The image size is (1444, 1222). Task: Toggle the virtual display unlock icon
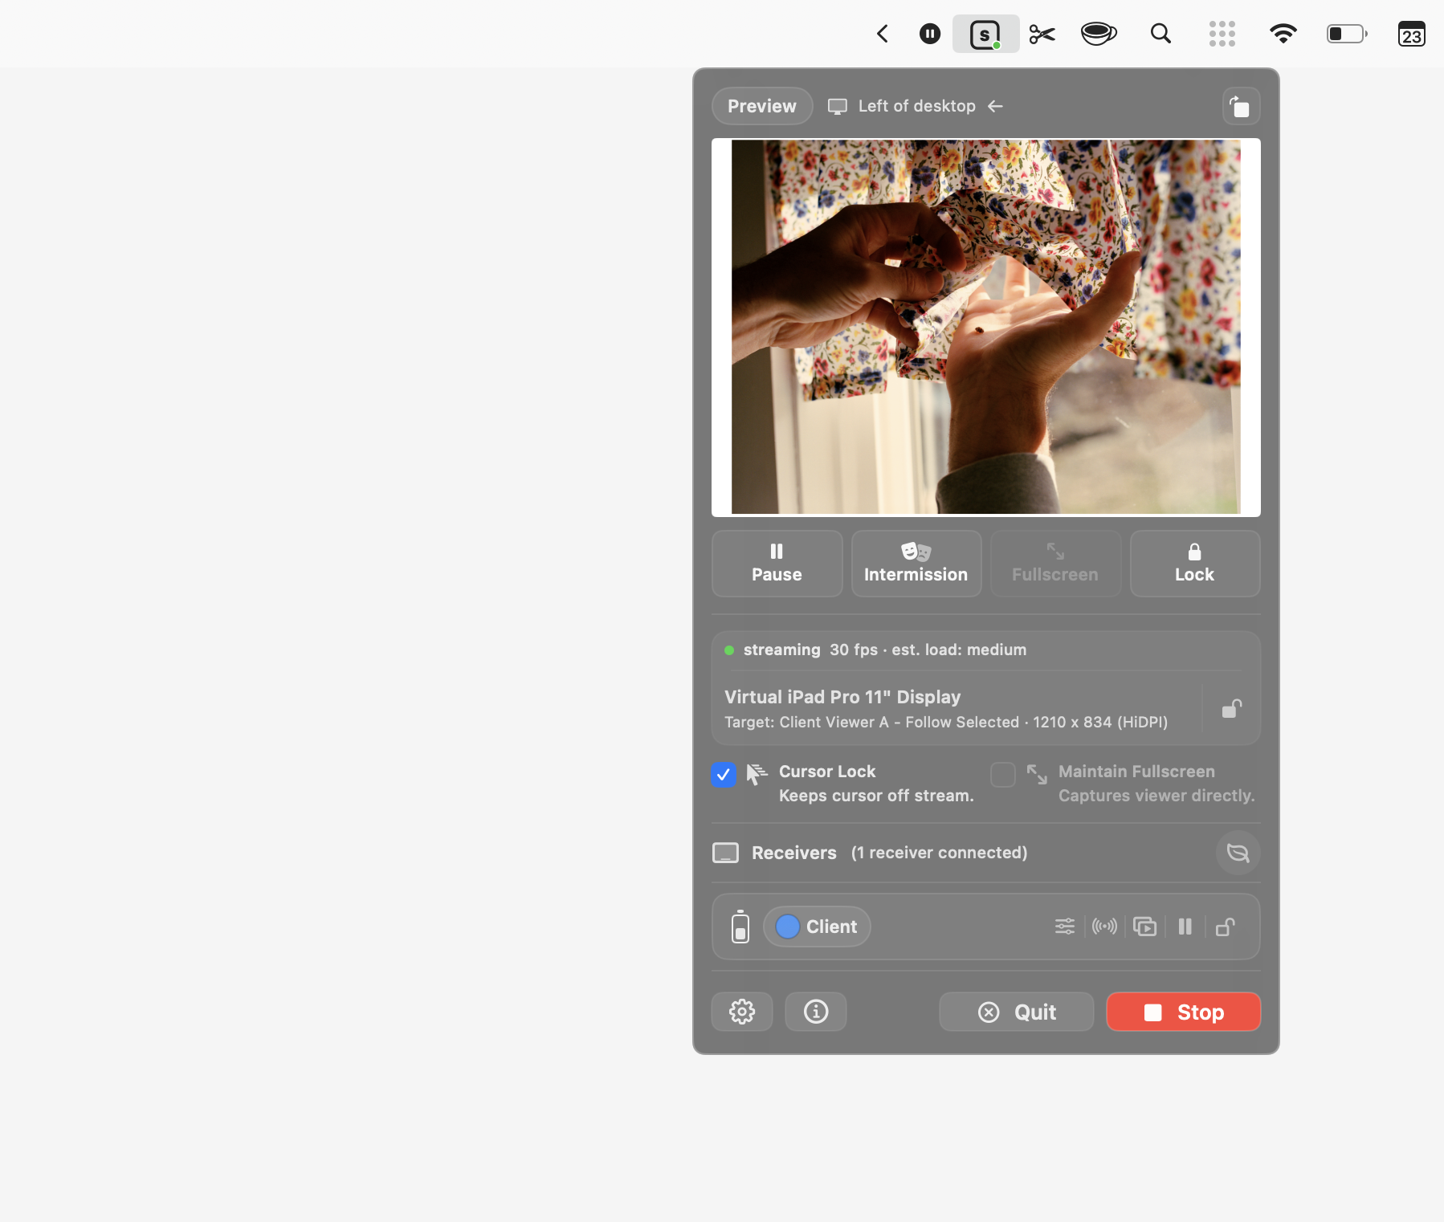tap(1232, 708)
